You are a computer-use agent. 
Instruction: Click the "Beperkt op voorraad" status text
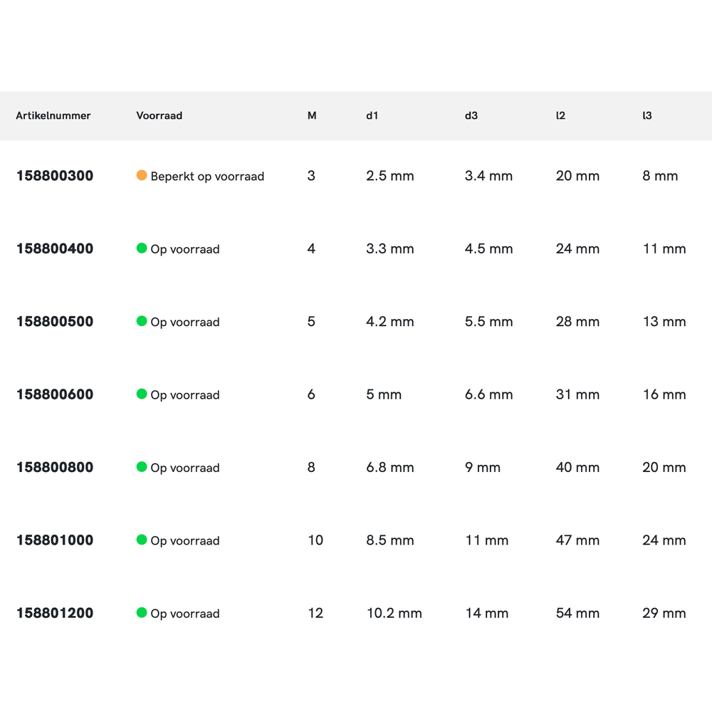(207, 177)
